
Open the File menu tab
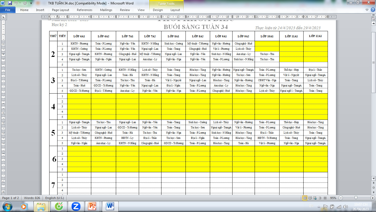coord(8,10)
